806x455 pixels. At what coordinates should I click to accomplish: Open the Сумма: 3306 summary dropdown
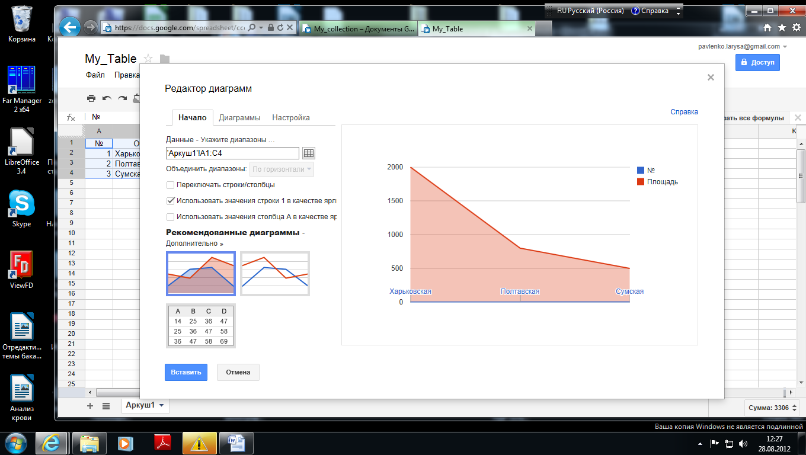(x=772, y=408)
